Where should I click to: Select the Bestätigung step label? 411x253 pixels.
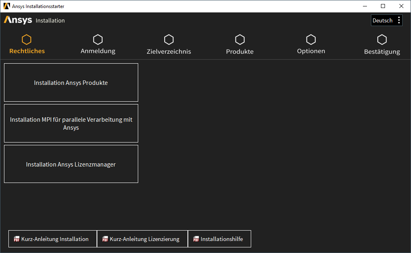[382, 51]
